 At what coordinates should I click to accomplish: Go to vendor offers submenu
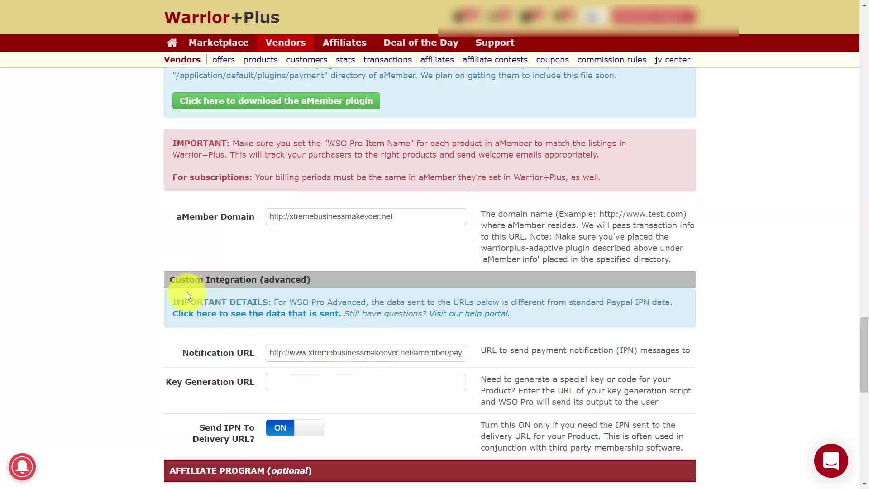224,60
